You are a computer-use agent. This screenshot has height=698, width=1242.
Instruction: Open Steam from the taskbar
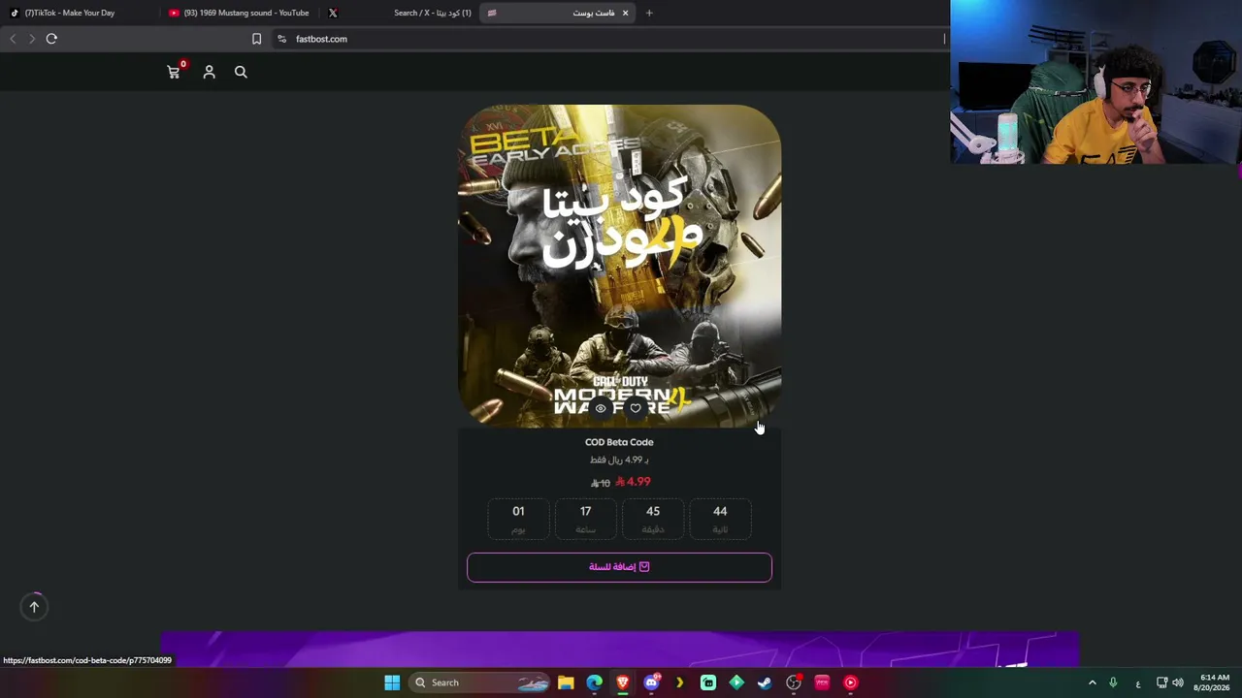(x=765, y=682)
